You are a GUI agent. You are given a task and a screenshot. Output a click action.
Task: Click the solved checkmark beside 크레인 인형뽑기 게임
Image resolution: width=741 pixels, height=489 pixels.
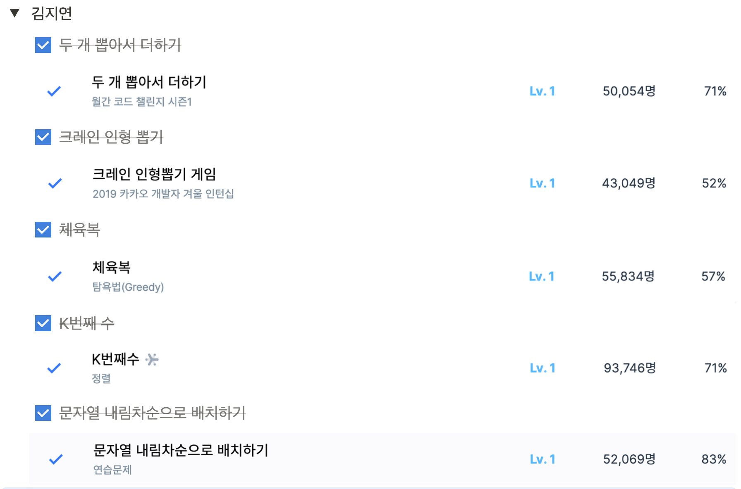click(55, 183)
